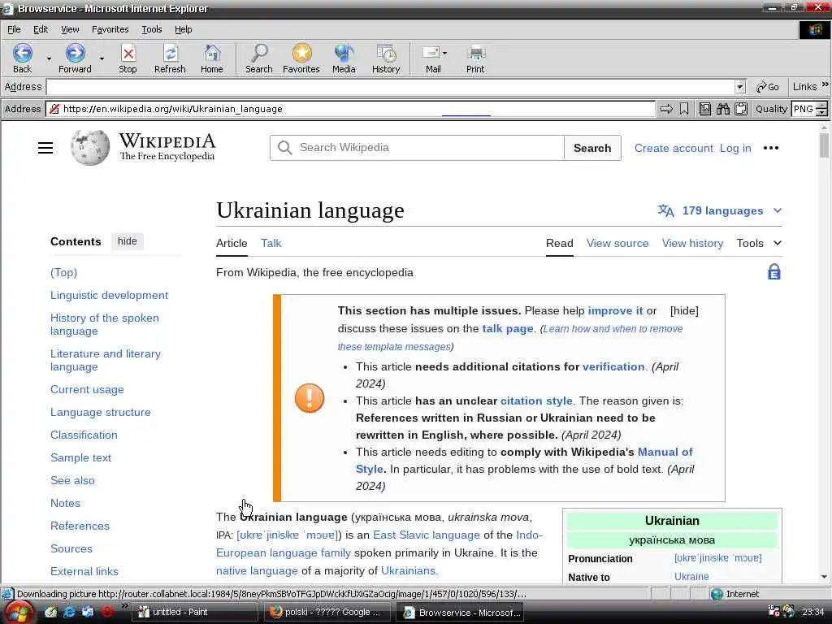Launch Opera from the quick launch bar
The height and width of the screenshot is (624, 832).
click(x=107, y=612)
